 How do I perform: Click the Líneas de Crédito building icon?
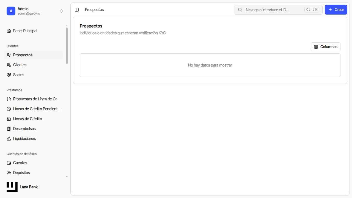tap(9, 119)
